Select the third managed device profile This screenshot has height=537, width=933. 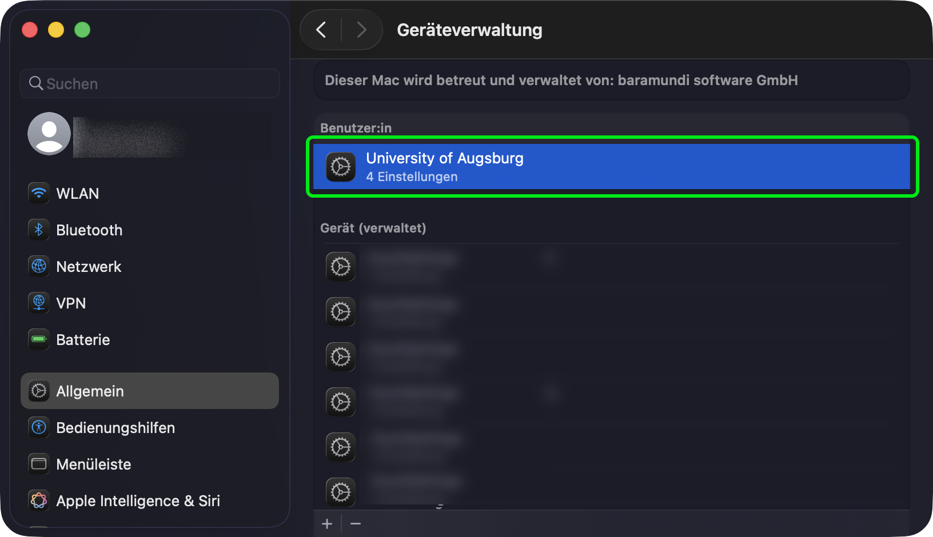612,357
